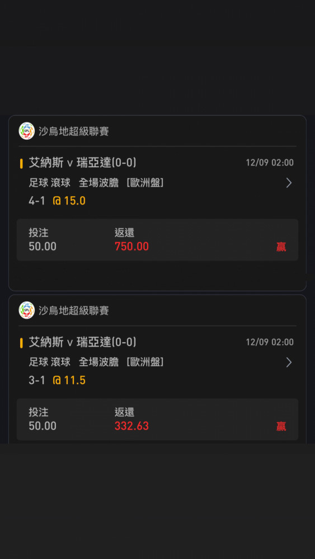Tap the red 贏 status on second bet

coord(281,427)
